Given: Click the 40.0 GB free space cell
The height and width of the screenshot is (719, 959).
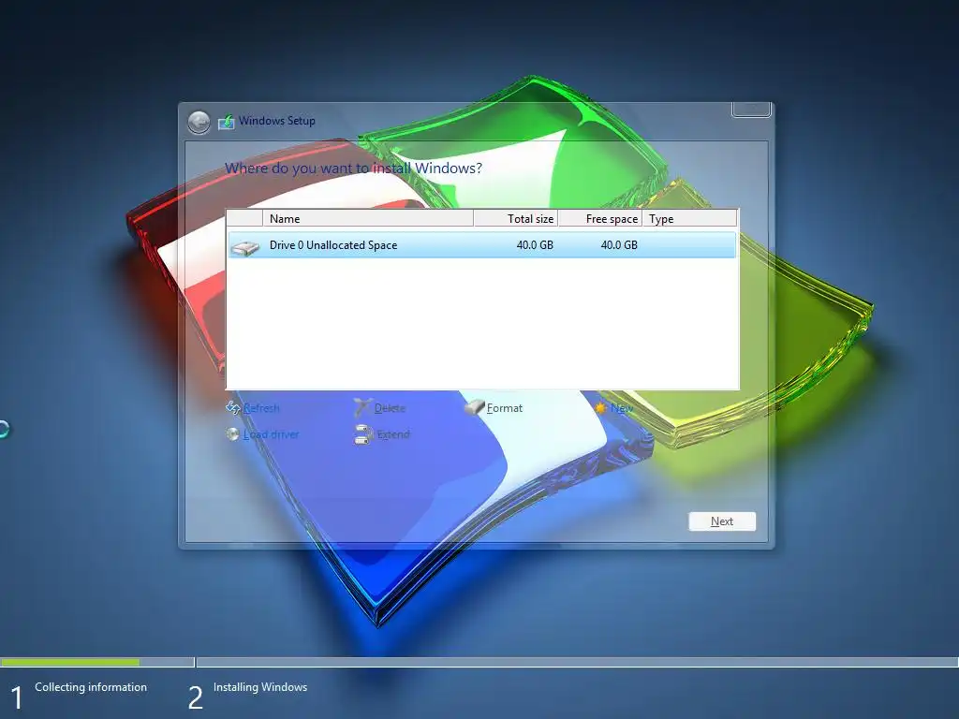Looking at the screenshot, I should point(619,245).
